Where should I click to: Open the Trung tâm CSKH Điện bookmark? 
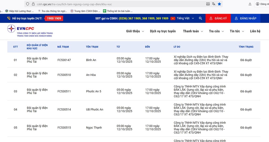click(85, 11)
